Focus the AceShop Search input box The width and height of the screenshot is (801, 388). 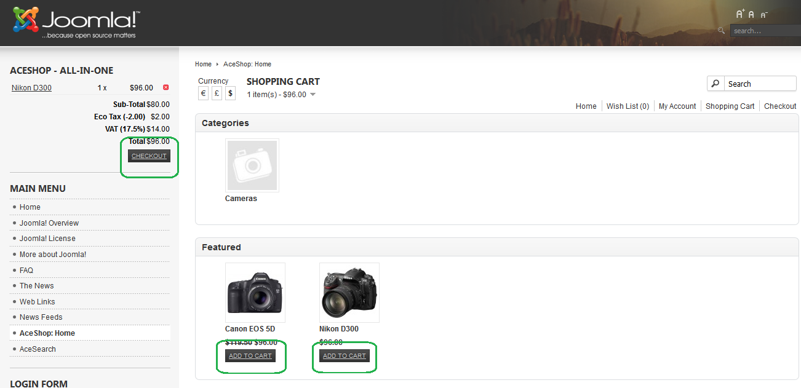(x=760, y=84)
